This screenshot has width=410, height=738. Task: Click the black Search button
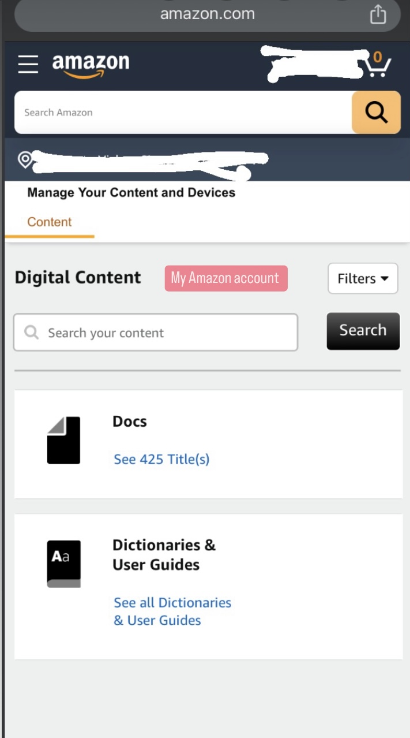tap(363, 331)
